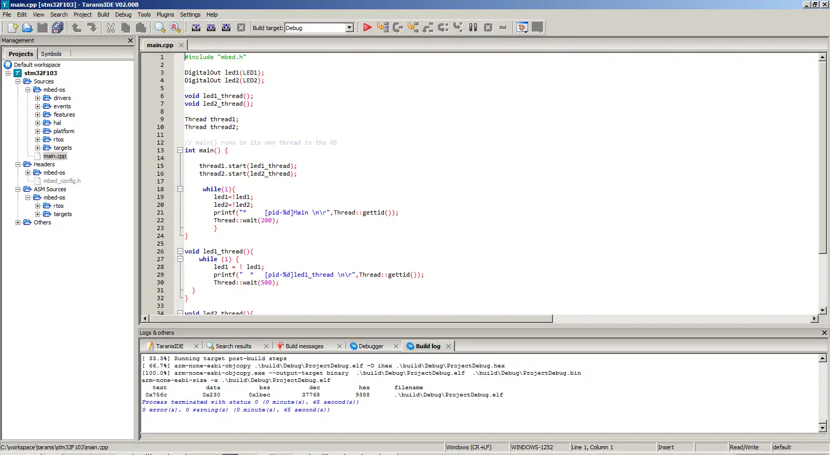
Task: Click the editor horizontal scrollbar thumb
Action: pyautogui.click(x=351, y=319)
